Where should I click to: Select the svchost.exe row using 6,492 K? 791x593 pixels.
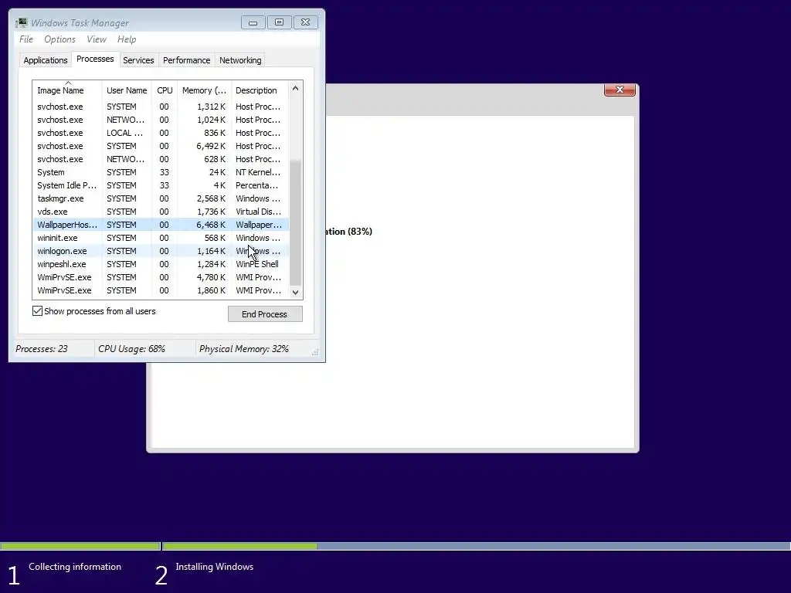coord(161,146)
